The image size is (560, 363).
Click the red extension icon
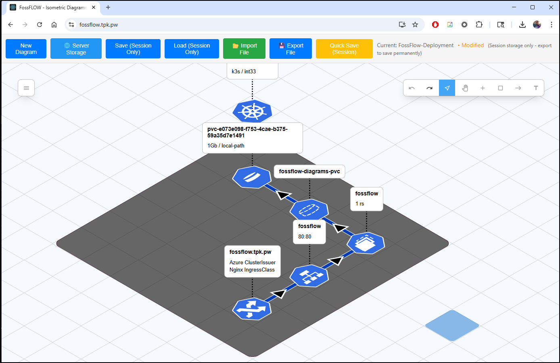[435, 25]
